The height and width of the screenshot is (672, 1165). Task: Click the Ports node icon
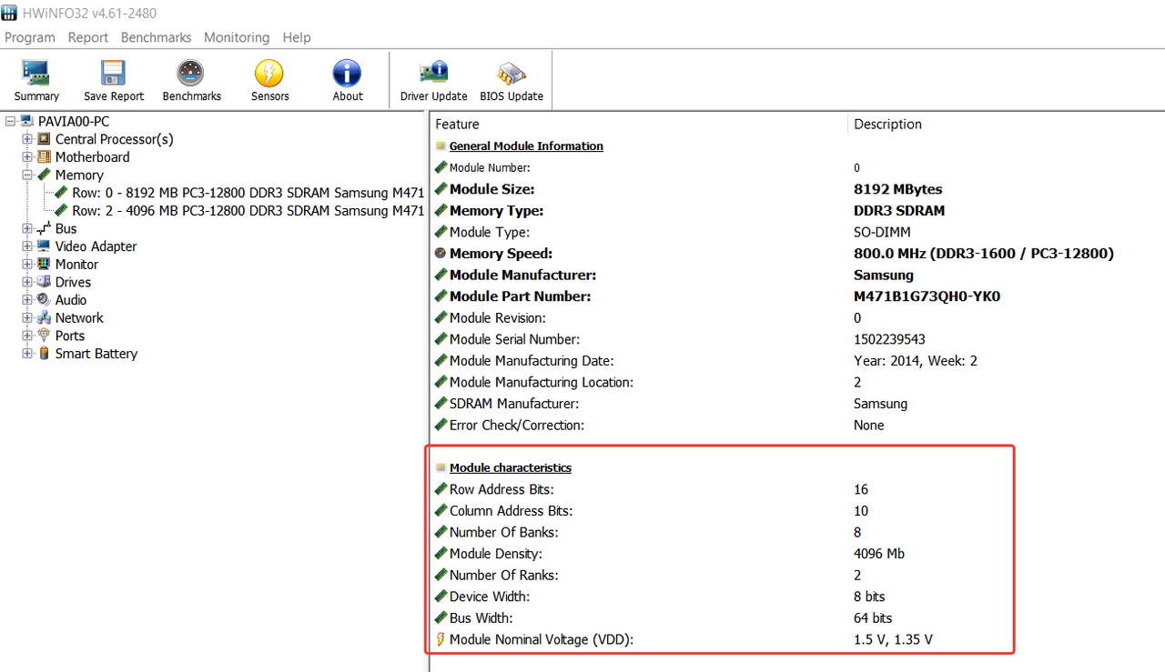(44, 336)
